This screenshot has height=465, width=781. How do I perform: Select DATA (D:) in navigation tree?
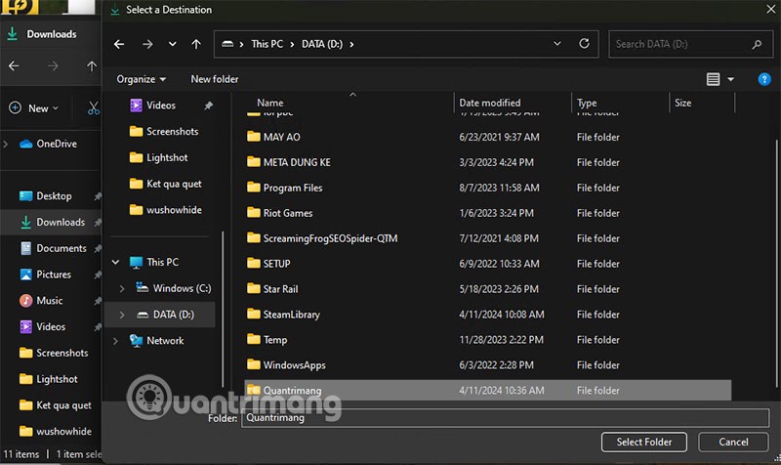173,315
